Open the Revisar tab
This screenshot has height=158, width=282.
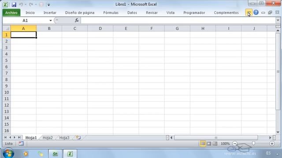152,13
